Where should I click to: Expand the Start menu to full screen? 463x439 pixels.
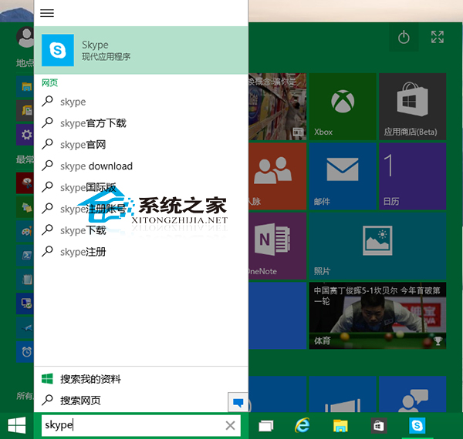(438, 37)
